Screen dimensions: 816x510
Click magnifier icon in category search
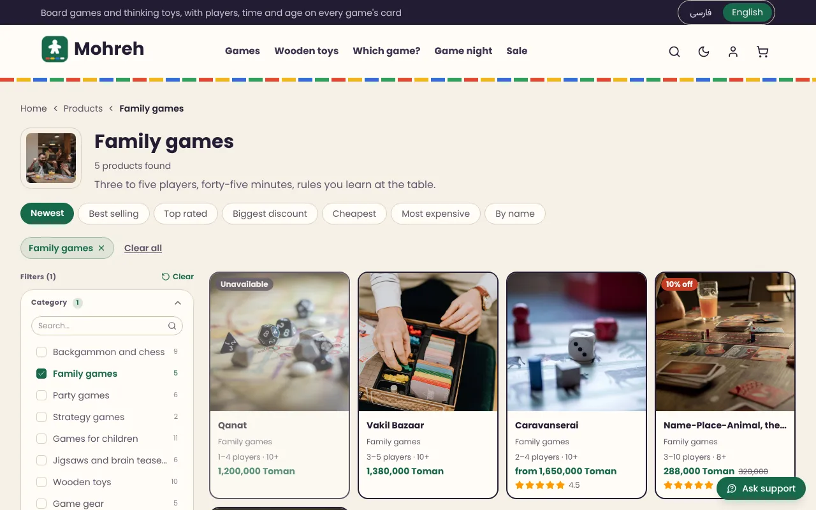click(172, 326)
